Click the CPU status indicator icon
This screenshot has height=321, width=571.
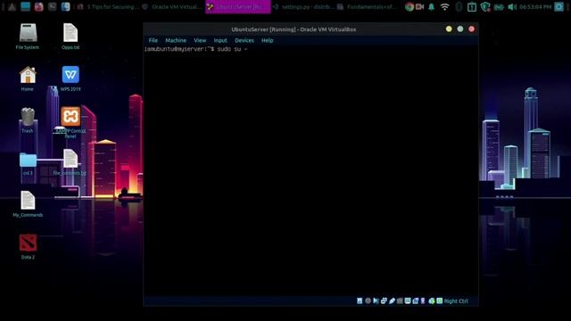tap(423, 301)
